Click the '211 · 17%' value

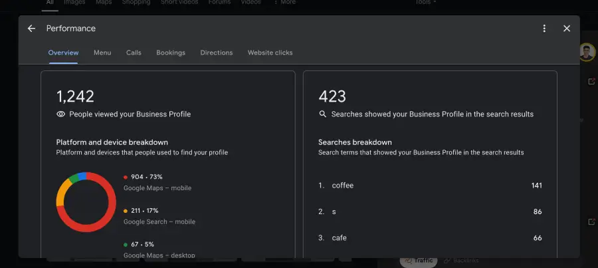point(145,210)
